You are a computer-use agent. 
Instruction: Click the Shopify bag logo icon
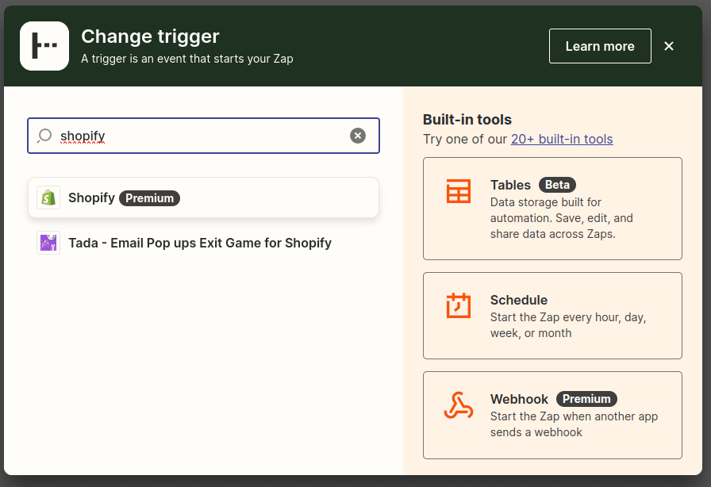pyautogui.click(x=48, y=197)
